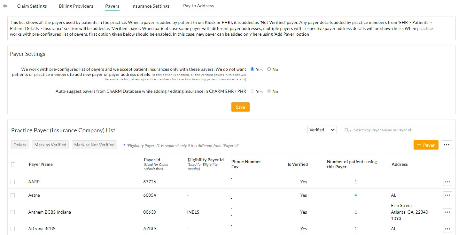Open Anthem BCBS Indiana row options

coord(447,212)
